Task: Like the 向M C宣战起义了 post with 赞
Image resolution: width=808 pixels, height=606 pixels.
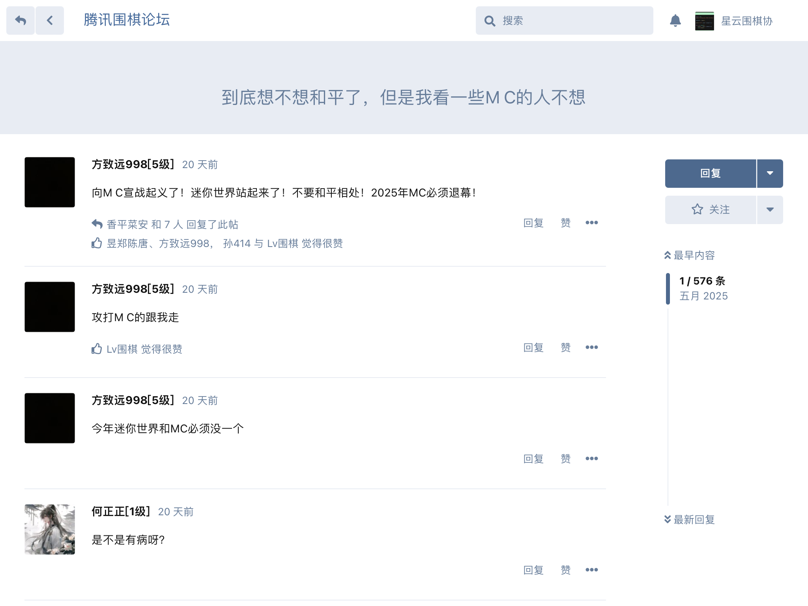Action: pos(566,223)
